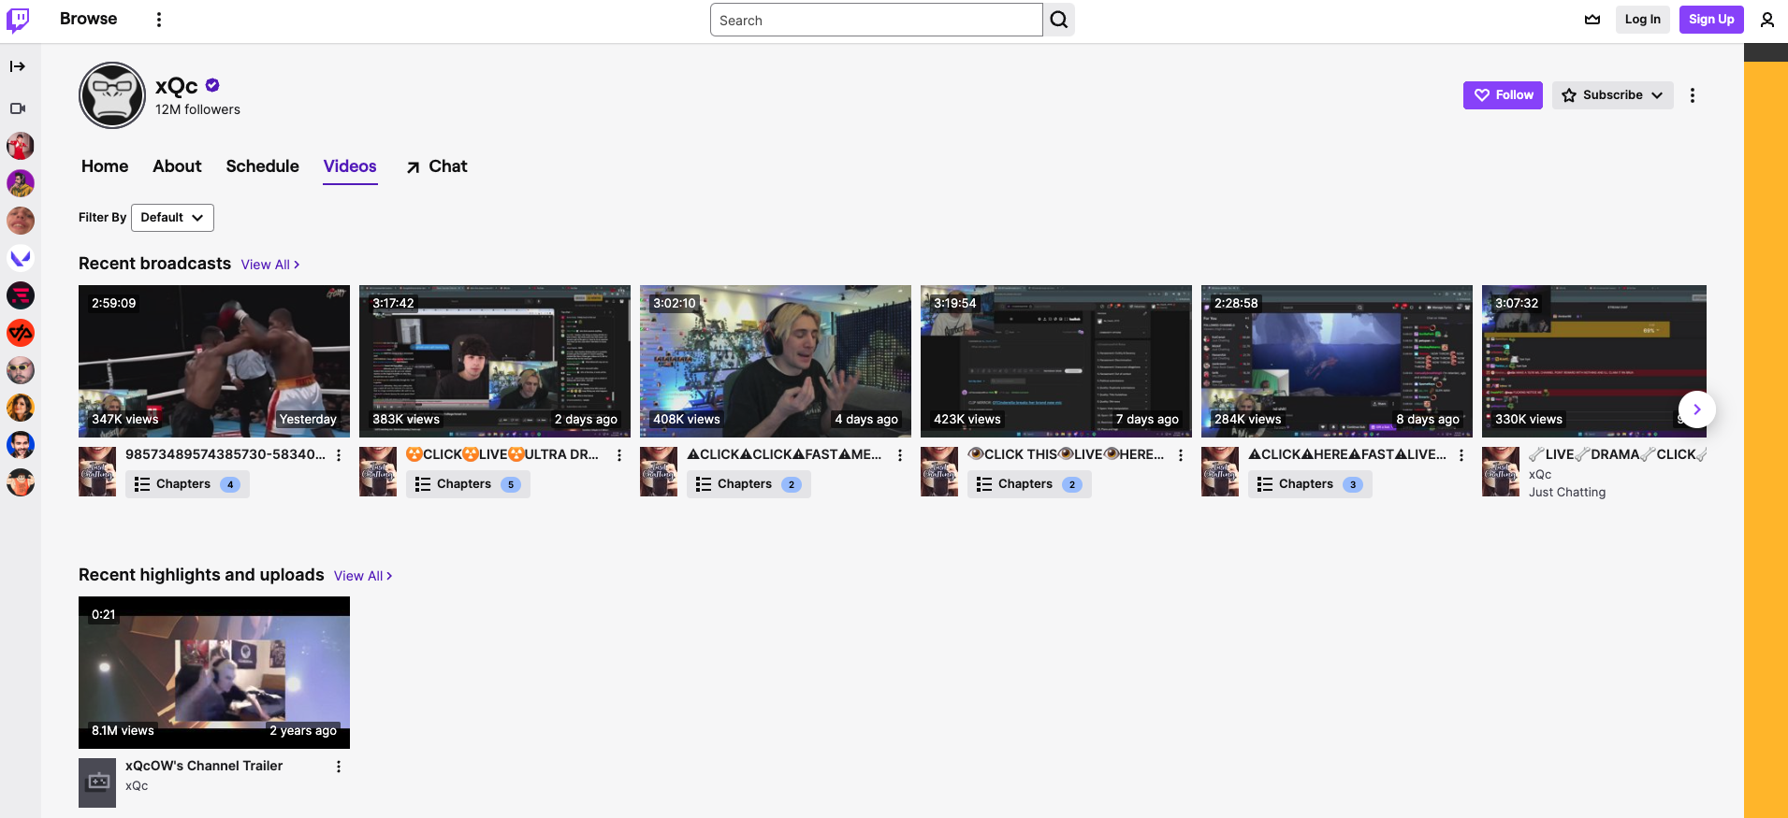Open options for CLICK LIVE ULTRA DR video
This screenshot has height=818, width=1788.
619,455
